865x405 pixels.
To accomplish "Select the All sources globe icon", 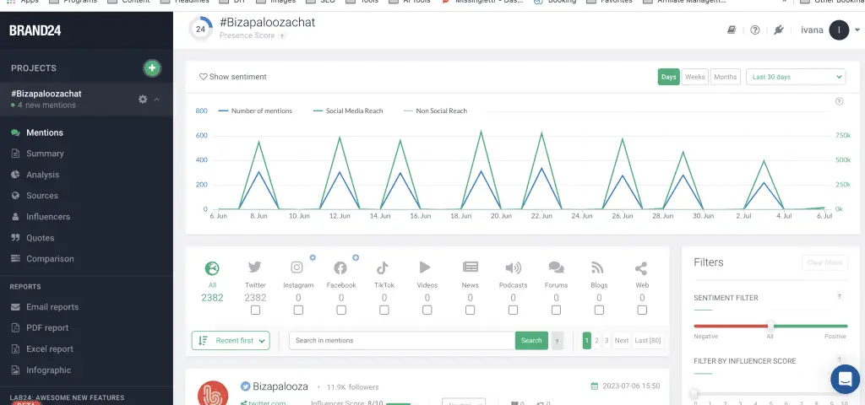I will (212, 268).
